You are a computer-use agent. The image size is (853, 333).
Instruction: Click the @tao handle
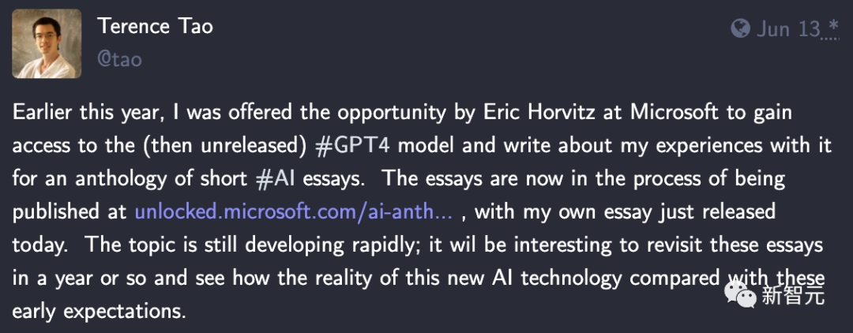click(x=119, y=58)
